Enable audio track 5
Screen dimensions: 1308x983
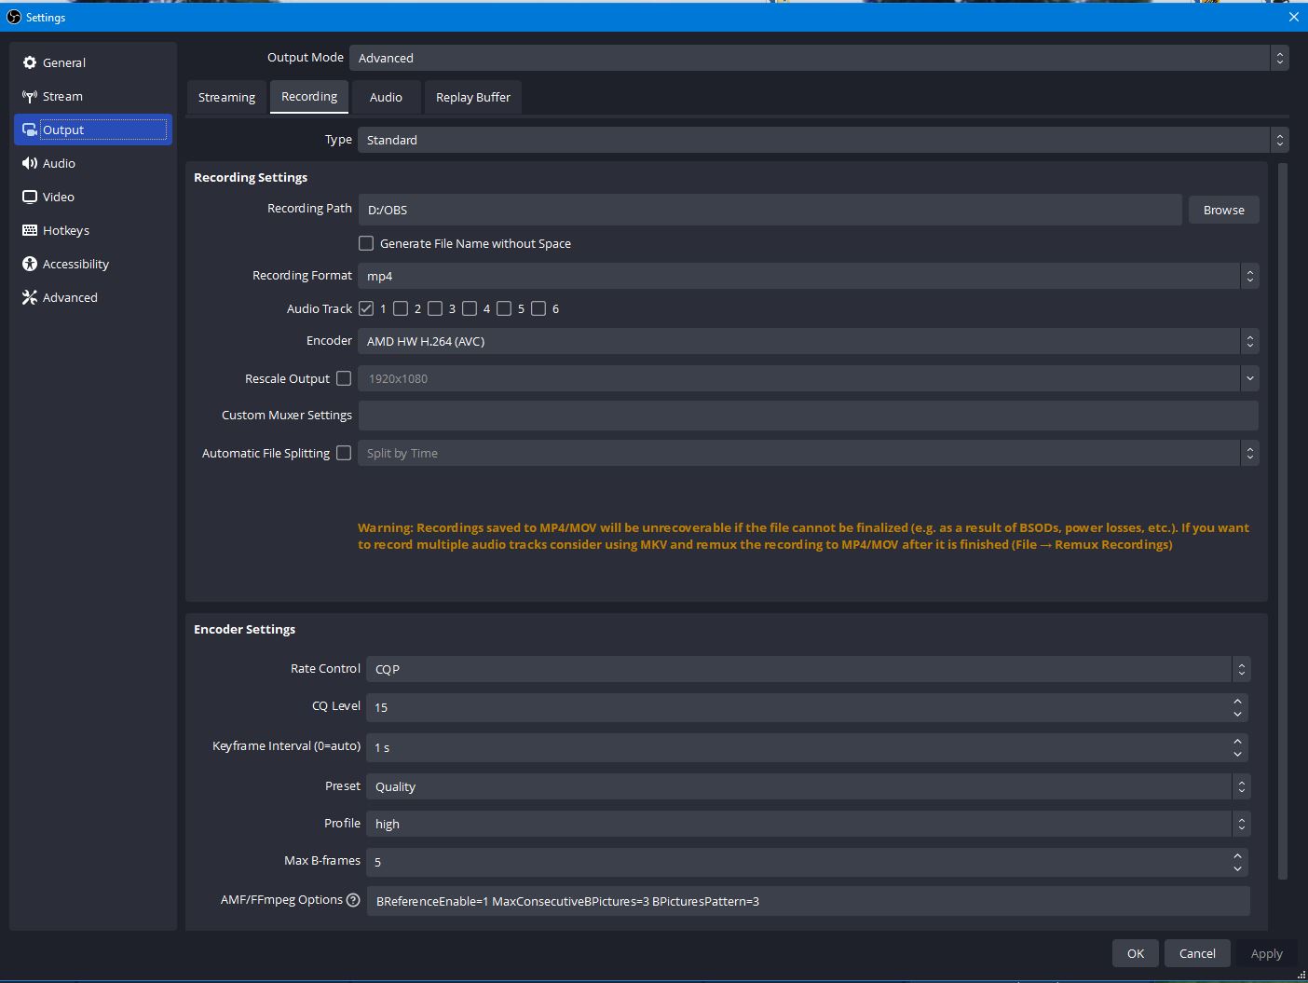point(504,308)
